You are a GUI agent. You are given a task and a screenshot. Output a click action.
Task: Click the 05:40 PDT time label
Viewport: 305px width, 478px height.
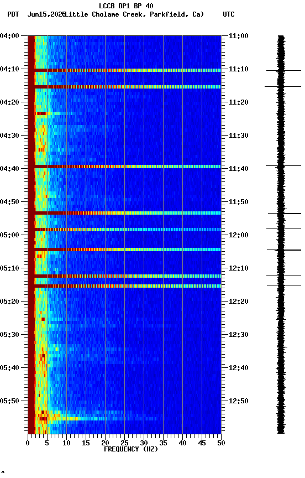pos(9,368)
